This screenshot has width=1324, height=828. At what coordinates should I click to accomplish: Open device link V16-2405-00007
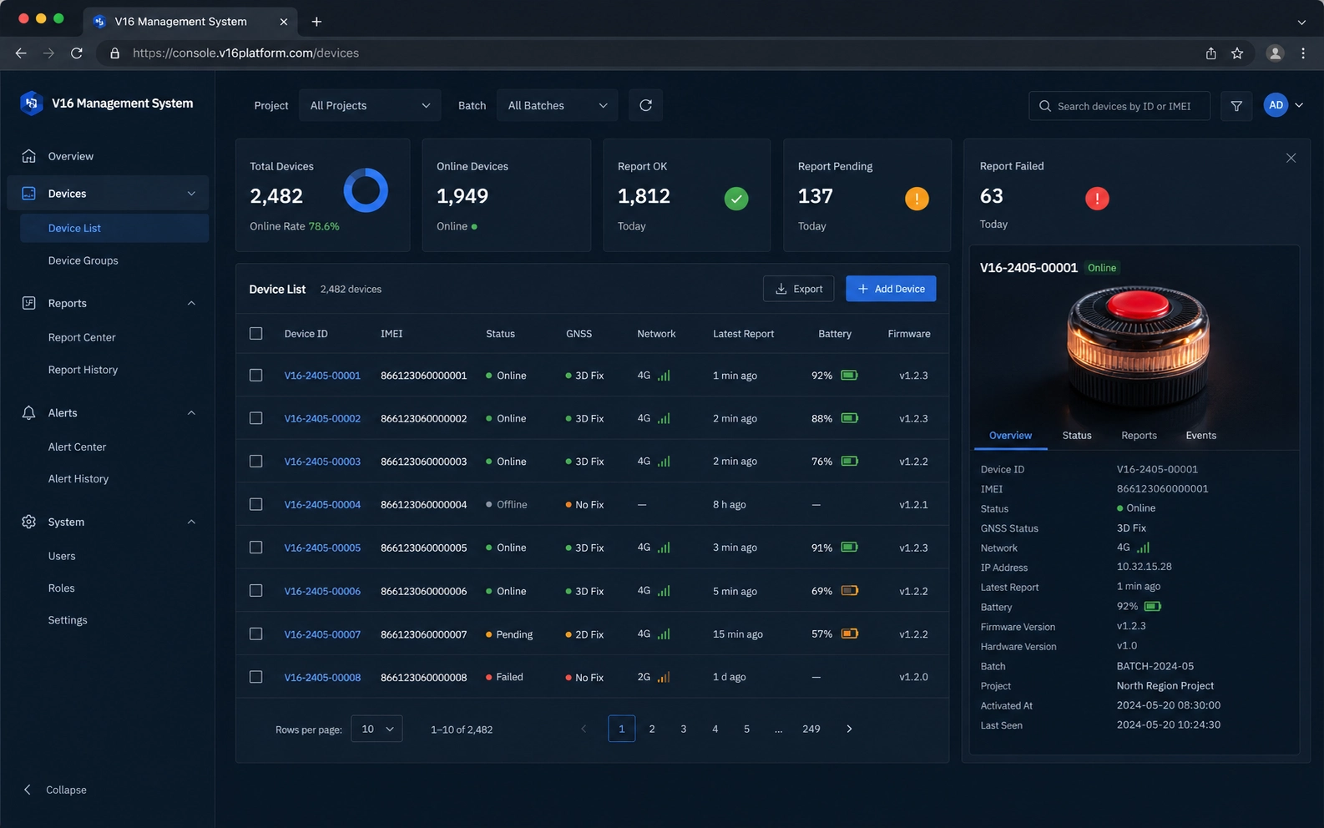322,634
